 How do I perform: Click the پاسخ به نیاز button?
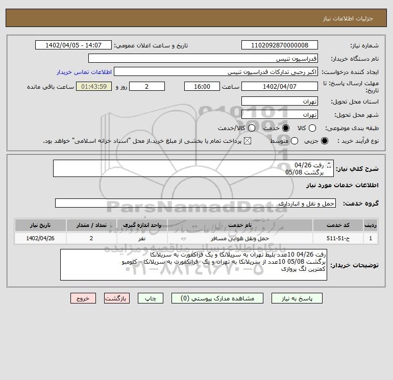[297, 298]
